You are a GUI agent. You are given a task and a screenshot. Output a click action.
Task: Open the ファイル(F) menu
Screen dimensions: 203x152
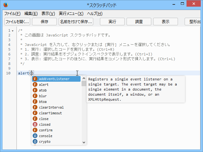point(12,14)
